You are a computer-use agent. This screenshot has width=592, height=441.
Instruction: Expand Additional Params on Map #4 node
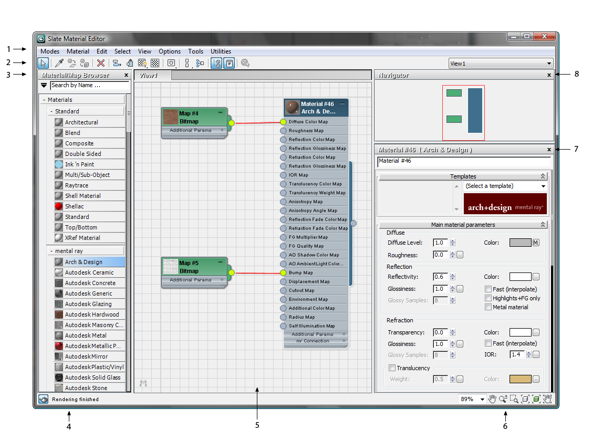coord(222,130)
